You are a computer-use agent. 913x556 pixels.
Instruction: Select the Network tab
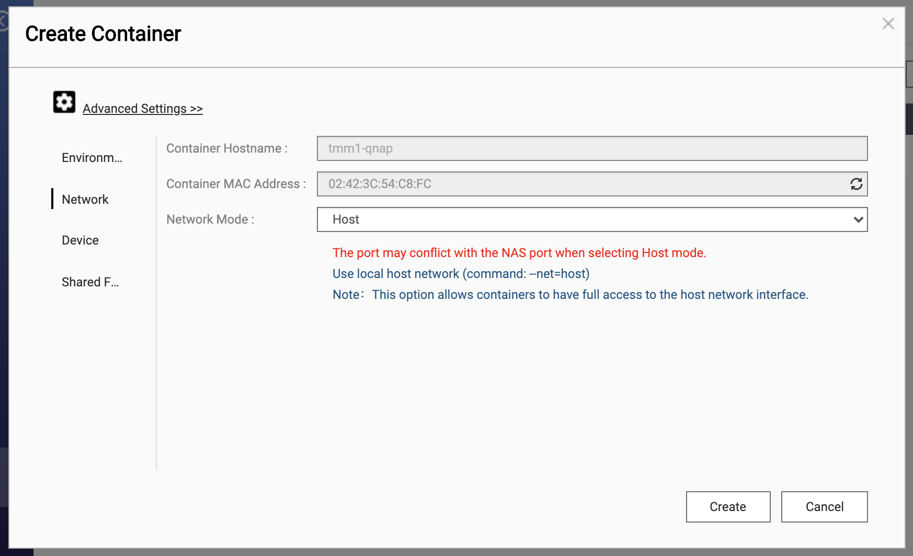pyautogui.click(x=85, y=199)
